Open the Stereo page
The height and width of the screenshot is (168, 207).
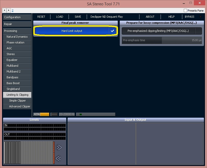tap(17, 54)
